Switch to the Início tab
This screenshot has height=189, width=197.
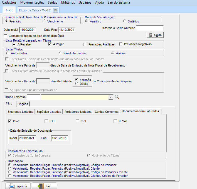[9, 10]
